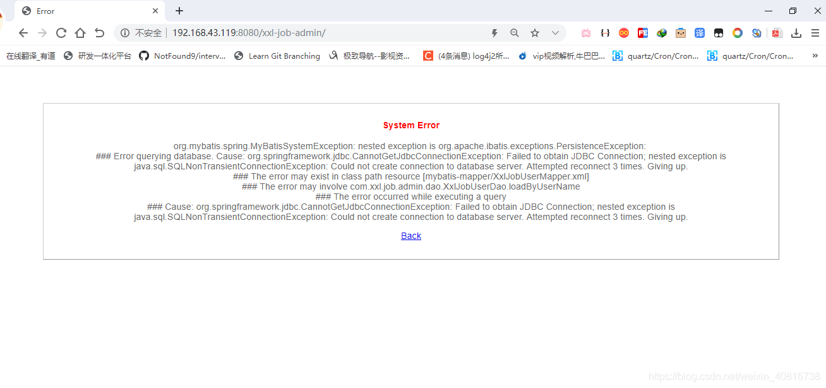Open the 在线翻译_有道 bookmark
This screenshot has width=826, height=388.
click(x=31, y=56)
